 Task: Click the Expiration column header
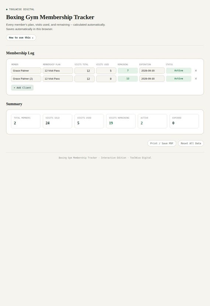[x=145, y=64]
